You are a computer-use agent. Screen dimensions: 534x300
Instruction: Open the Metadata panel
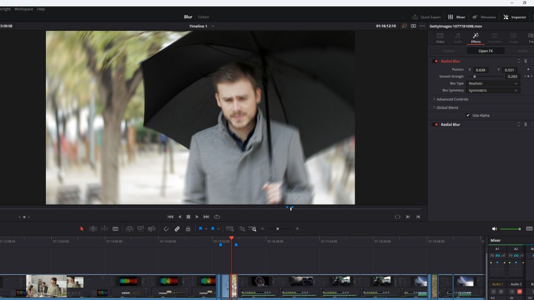(x=484, y=17)
